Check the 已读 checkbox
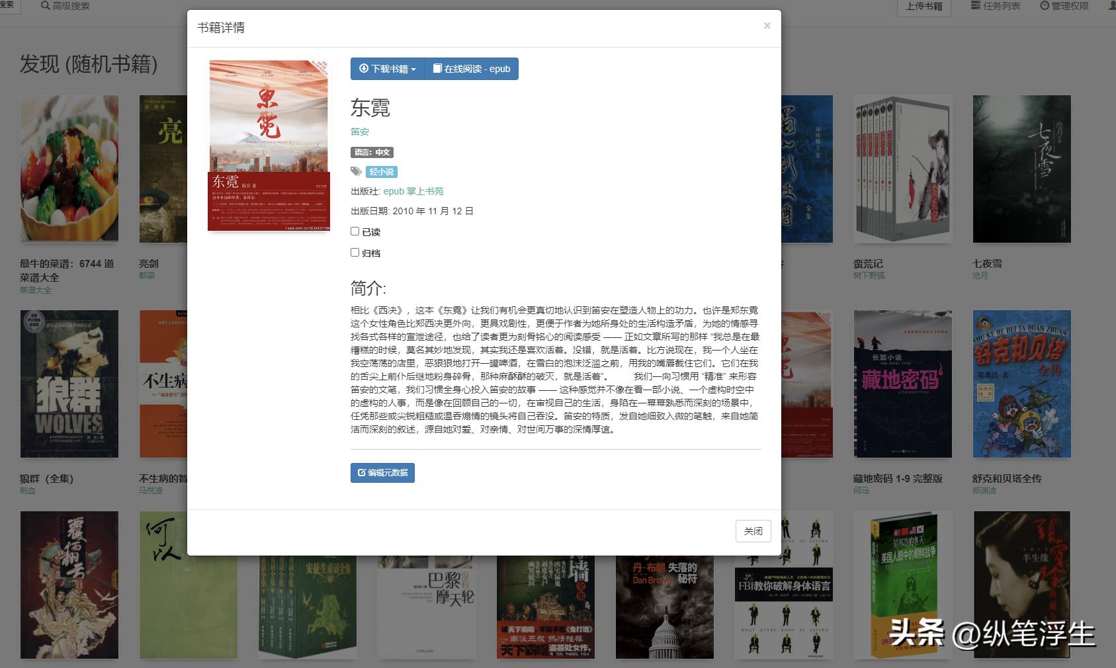1116x668 pixels. pos(355,231)
